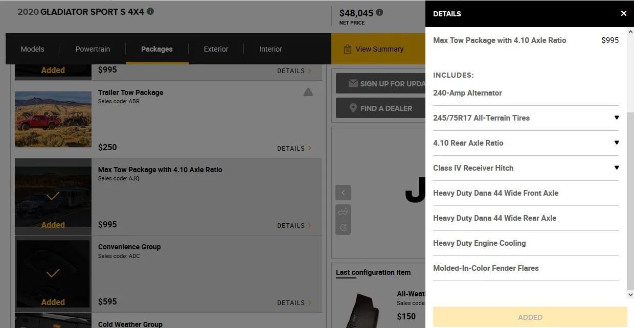Click the Trailer Tow Package thumbnail

pyautogui.click(x=53, y=119)
